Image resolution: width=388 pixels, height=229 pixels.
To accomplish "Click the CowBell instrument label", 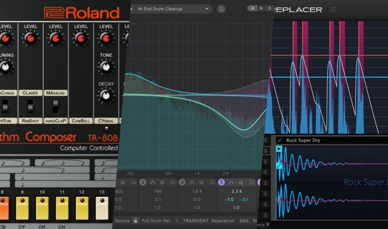I will pyautogui.click(x=81, y=121).
